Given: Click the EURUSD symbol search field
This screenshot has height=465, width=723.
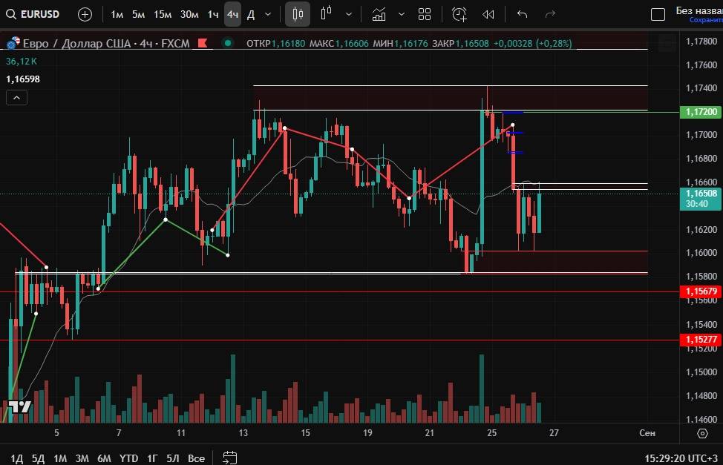Looking at the screenshot, I should click(35, 14).
